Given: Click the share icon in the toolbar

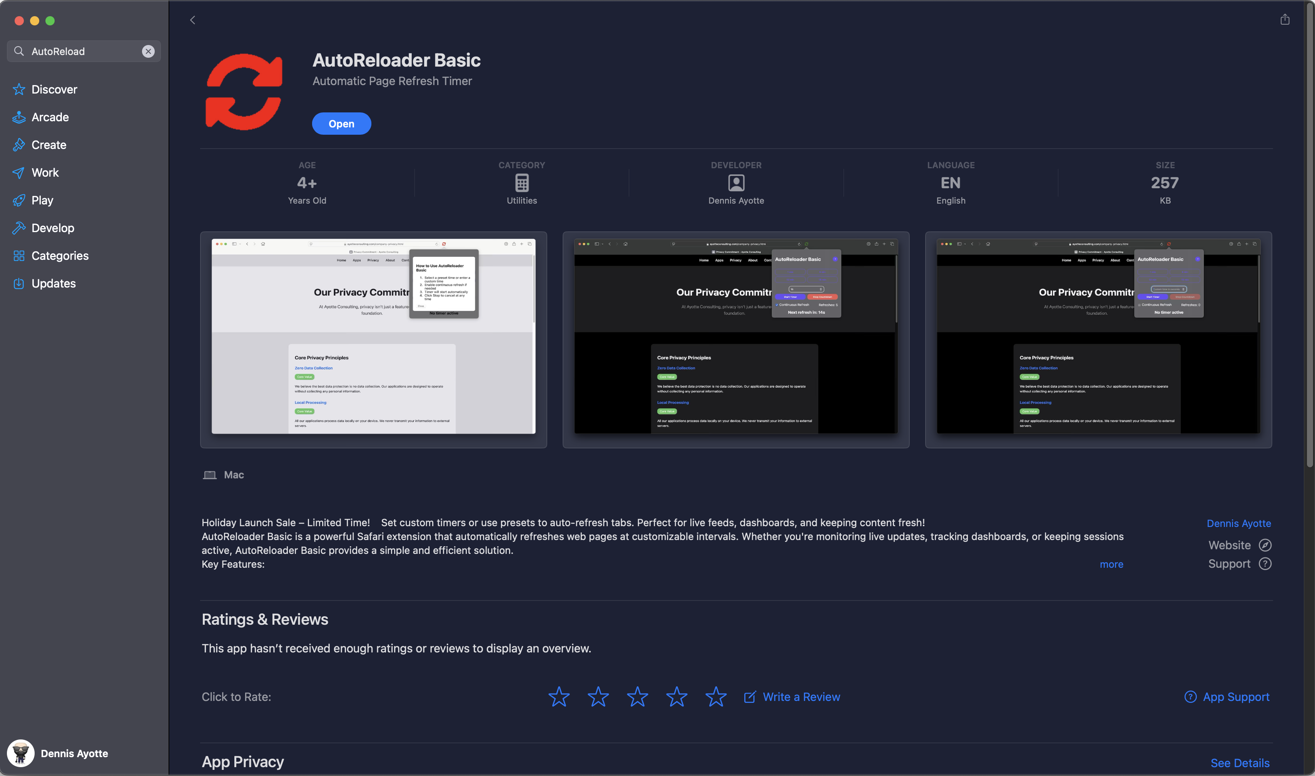Looking at the screenshot, I should [1285, 19].
